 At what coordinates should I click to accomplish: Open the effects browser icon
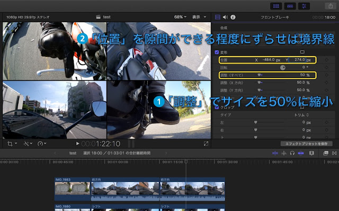[326, 153]
